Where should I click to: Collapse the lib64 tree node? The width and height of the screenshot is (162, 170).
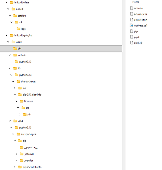10,121
